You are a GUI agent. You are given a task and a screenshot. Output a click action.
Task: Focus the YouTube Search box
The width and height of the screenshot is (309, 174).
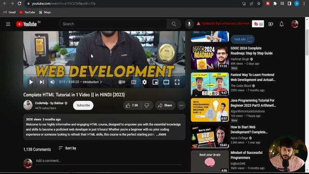[x=113, y=24]
